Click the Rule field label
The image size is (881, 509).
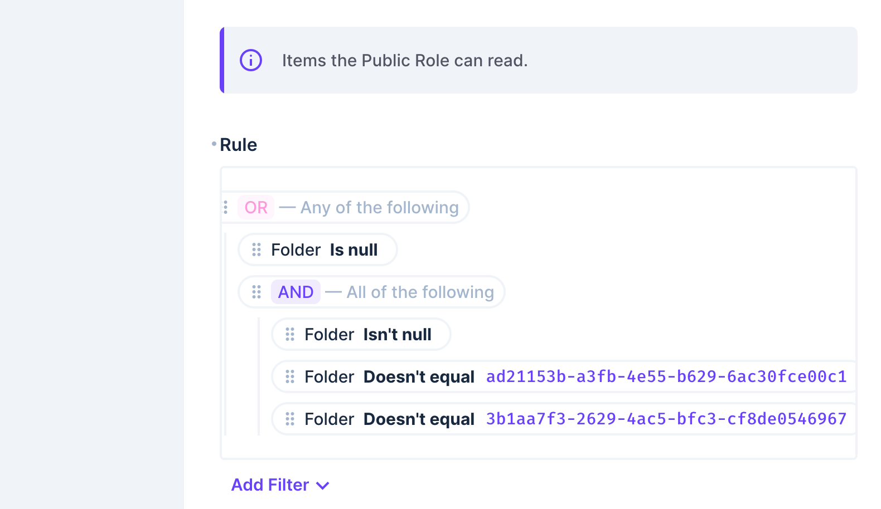[239, 145]
